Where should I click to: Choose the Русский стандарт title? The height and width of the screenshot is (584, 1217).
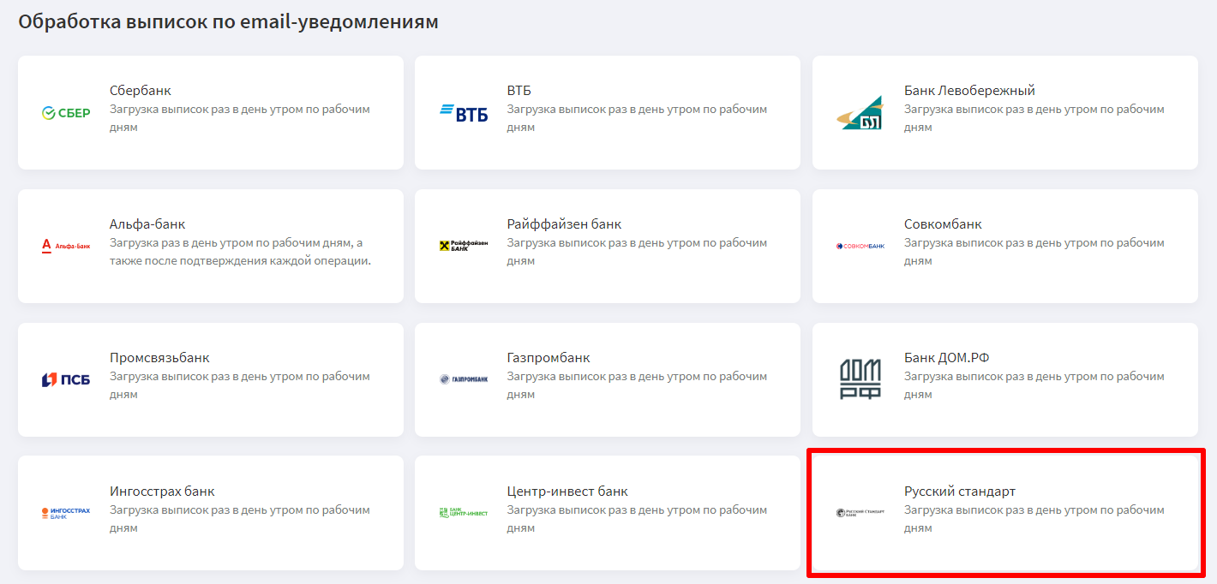point(960,492)
